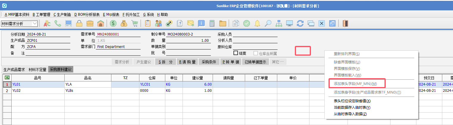453x125 pixels.
Task: Click the blue refresh arrows icon
Action: 300,23
